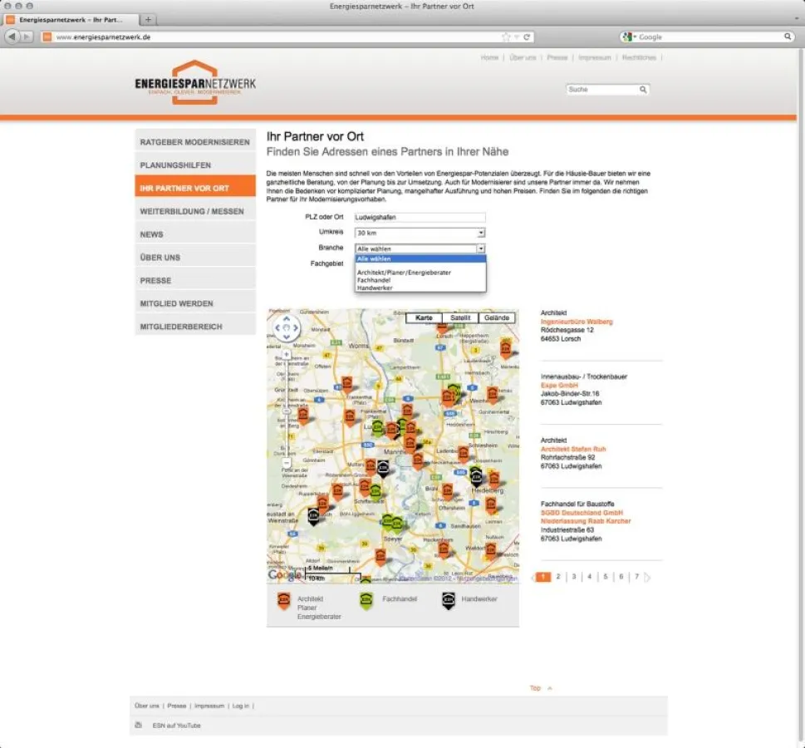Click the browser back arrow button
The image size is (805, 748).
point(12,37)
